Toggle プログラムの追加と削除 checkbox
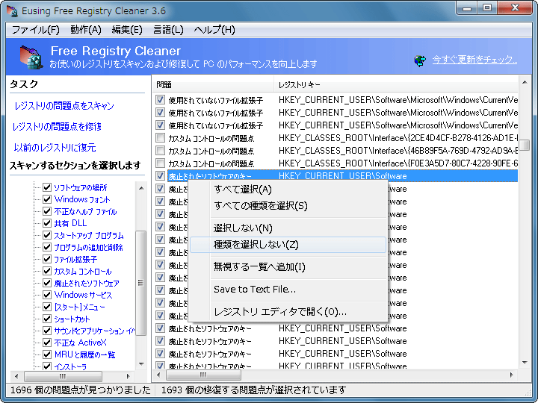The height and width of the screenshot is (403, 538). 47,247
